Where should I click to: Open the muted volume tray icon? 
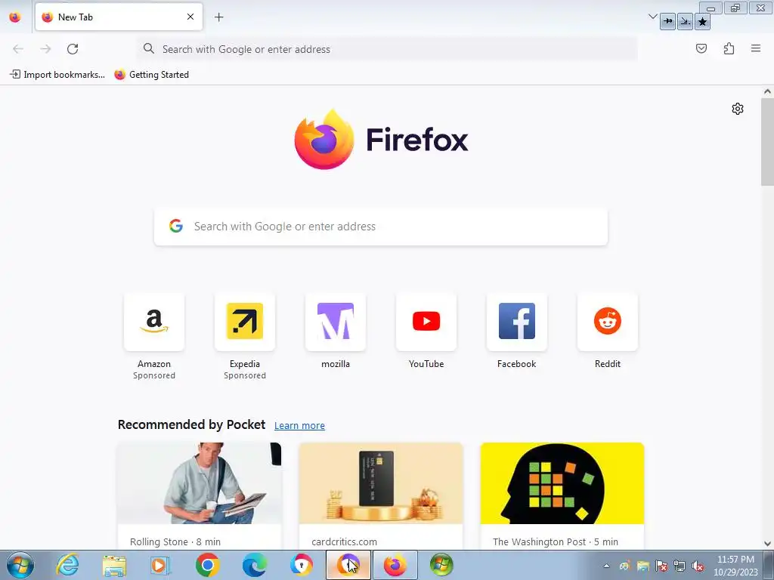(698, 566)
